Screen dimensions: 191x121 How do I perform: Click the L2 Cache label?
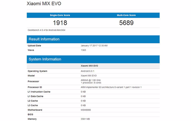33,101
